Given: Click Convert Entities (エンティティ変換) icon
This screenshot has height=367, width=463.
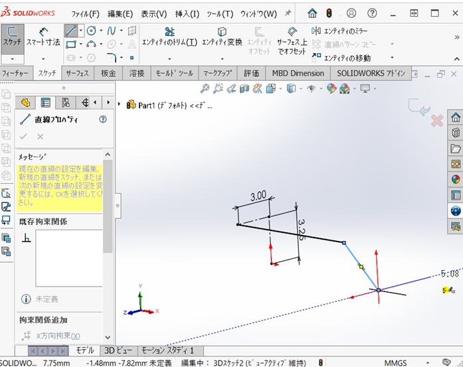Looking at the screenshot, I should [x=222, y=37].
